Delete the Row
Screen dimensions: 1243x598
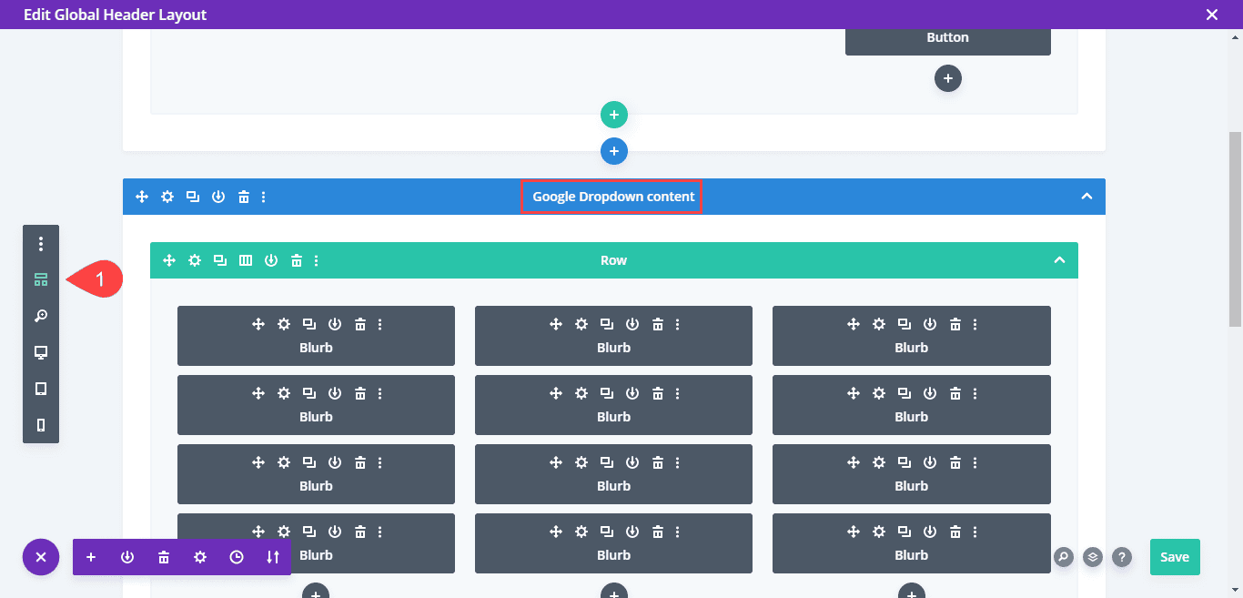(x=297, y=260)
